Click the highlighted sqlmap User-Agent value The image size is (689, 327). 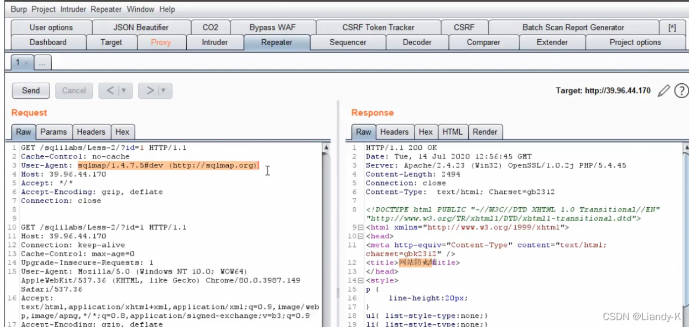[x=168, y=165]
